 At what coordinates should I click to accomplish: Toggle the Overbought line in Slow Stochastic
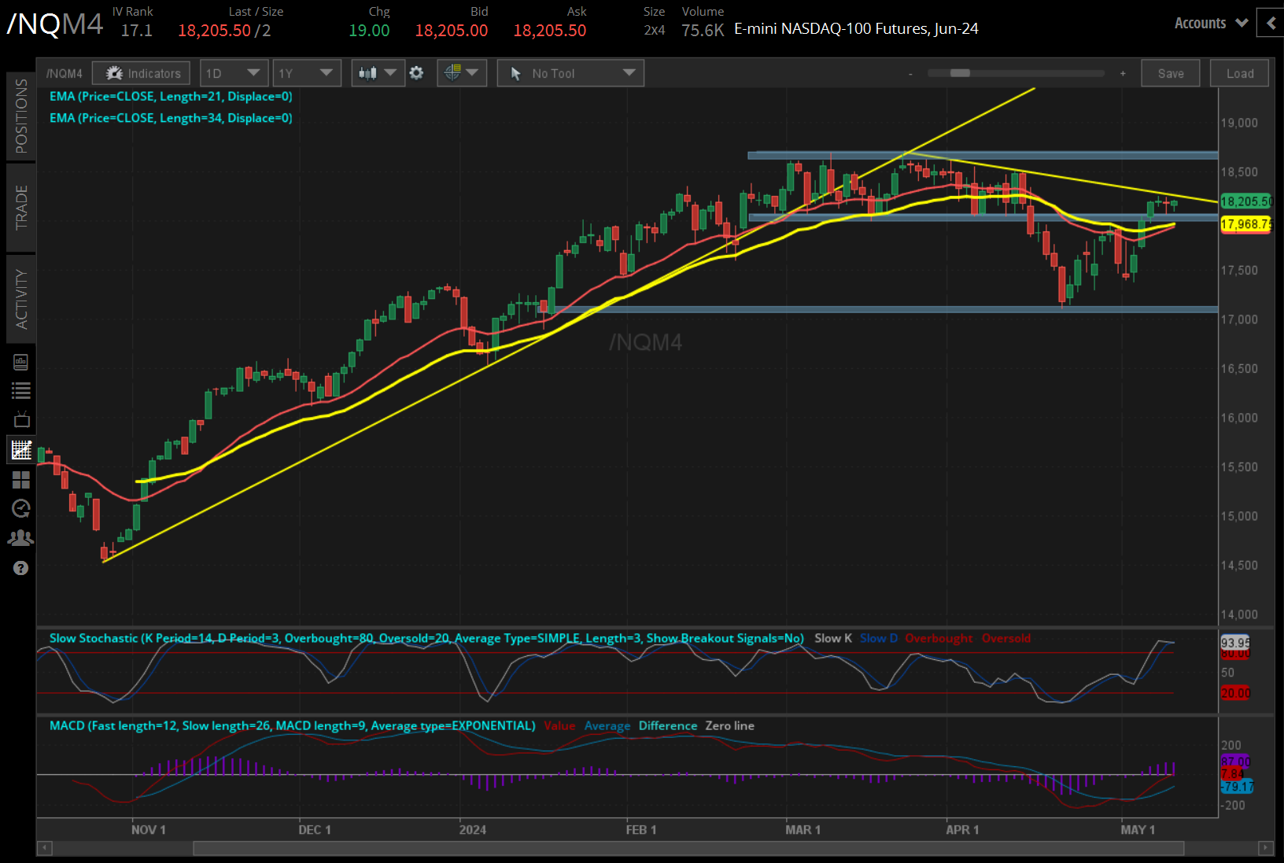[x=939, y=638]
